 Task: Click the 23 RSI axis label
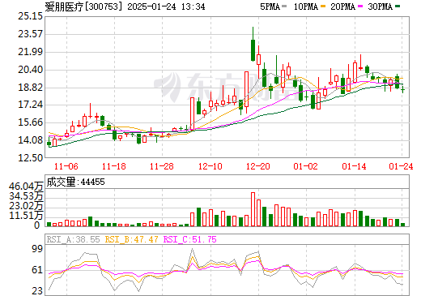pyautogui.click(x=37, y=291)
